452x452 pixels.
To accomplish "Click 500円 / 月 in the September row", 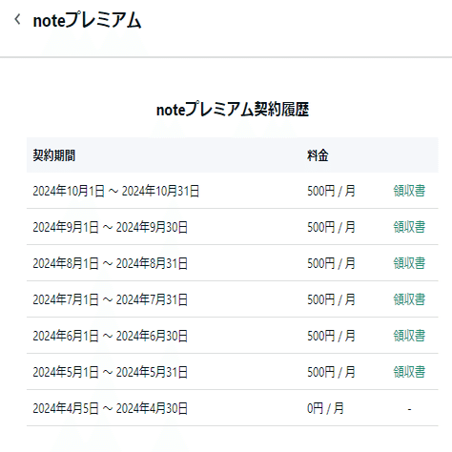I will pyautogui.click(x=331, y=227).
